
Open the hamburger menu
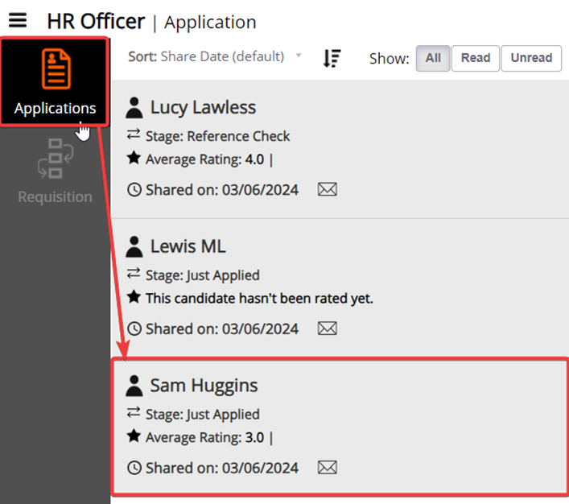pos(18,20)
